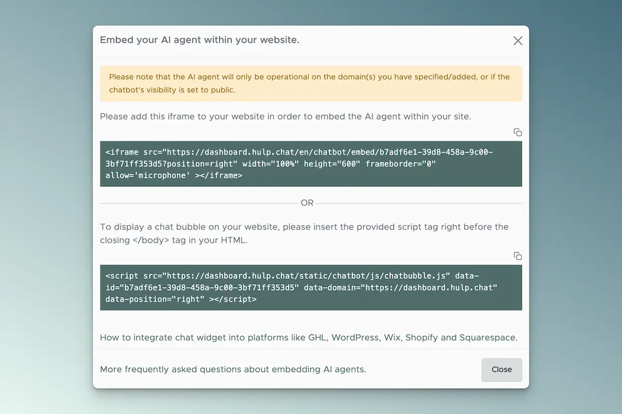
Task: Open the platform integration guide link
Action: pyautogui.click(x=309, y=337)
